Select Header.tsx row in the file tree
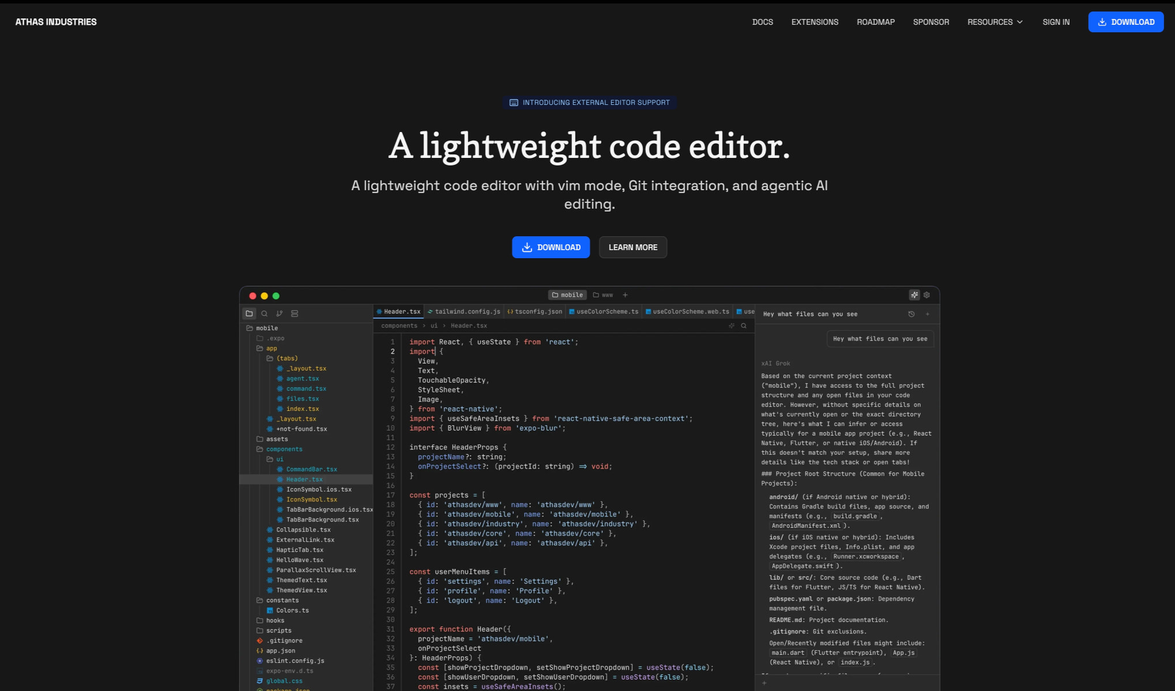This screenshot has width=1175, height=691. click(x=306, y=479)
